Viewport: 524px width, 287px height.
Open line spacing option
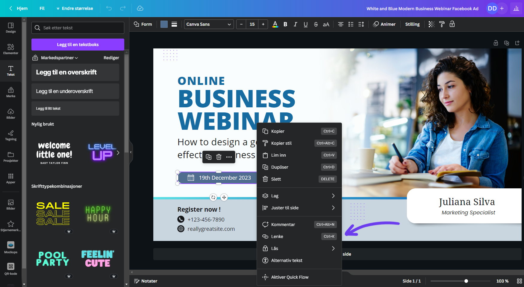[x=361, y=24]
